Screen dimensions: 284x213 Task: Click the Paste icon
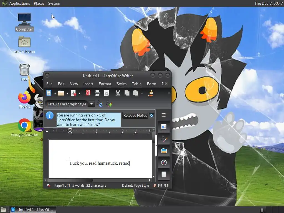click(x=136, y=93)
